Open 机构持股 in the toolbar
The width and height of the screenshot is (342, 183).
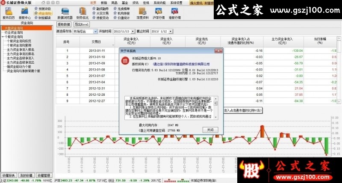point(122,13)
